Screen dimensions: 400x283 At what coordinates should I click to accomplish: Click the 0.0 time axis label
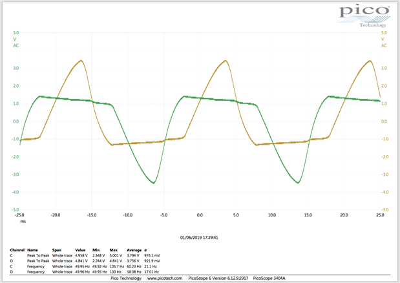pyautogui.click(x=200, y=216)
